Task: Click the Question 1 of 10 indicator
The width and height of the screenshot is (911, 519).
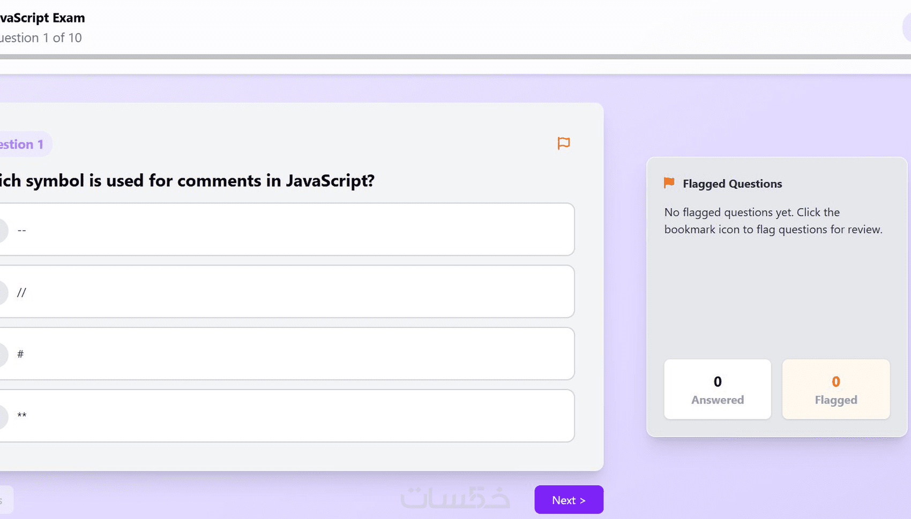Action: coord(41,38)
